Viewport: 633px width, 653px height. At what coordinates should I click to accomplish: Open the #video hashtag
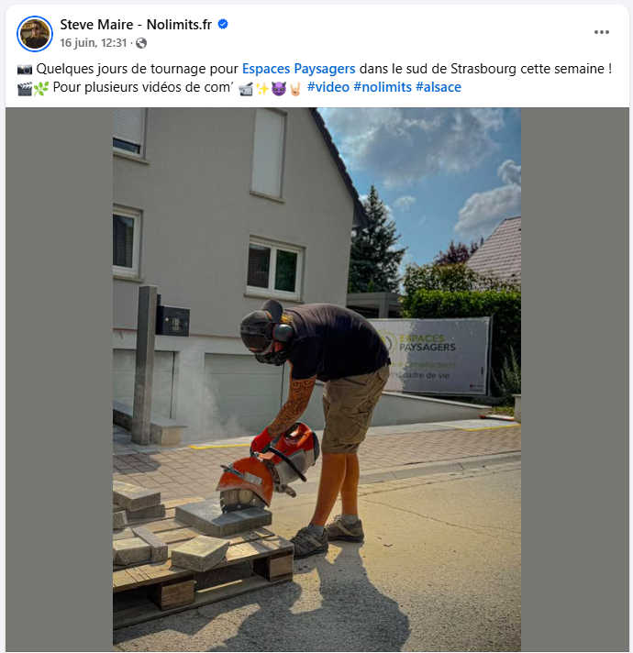[x=328, y=87]
